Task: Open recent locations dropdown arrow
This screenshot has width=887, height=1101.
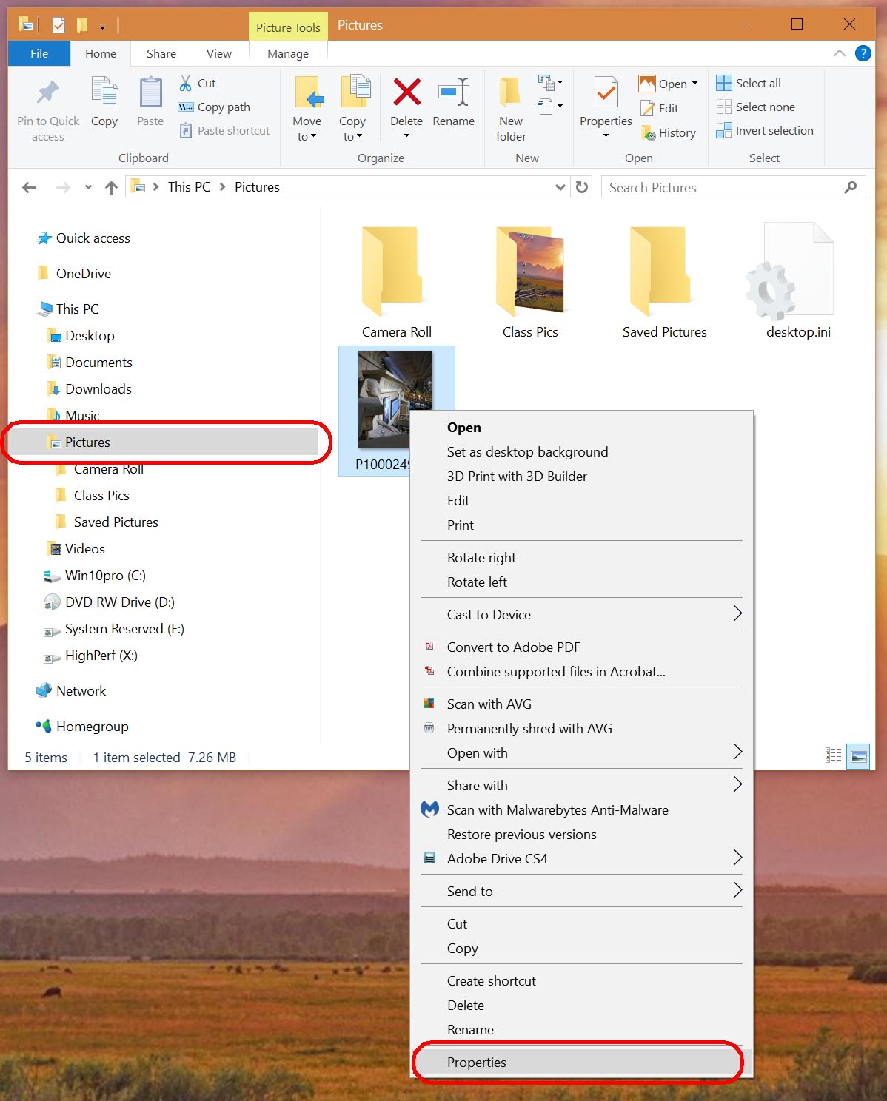Action: click(x=88, y=187)
